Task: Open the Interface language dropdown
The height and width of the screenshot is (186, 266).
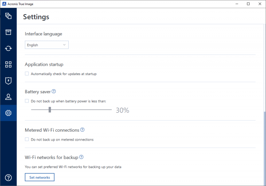Action: pos(47,45)
